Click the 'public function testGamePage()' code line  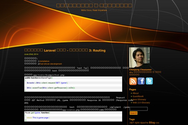pos(39,78)
